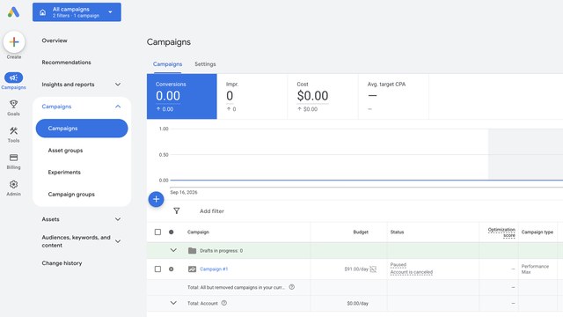Tick the select-all checkbox in table header
Screen dimensions: 563x317
(157, 232)
